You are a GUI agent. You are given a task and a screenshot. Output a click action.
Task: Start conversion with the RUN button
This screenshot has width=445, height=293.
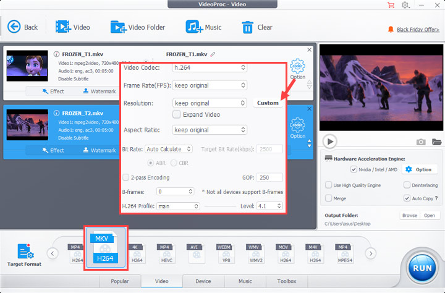pos(422,268)
